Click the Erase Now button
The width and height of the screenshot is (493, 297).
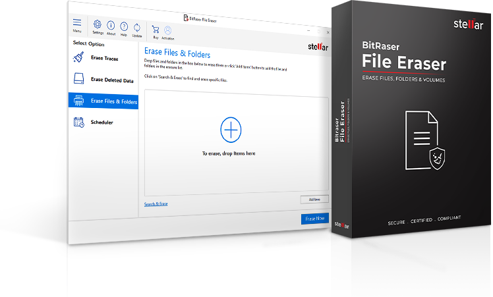pyautogui.click(x=315, y=219)
